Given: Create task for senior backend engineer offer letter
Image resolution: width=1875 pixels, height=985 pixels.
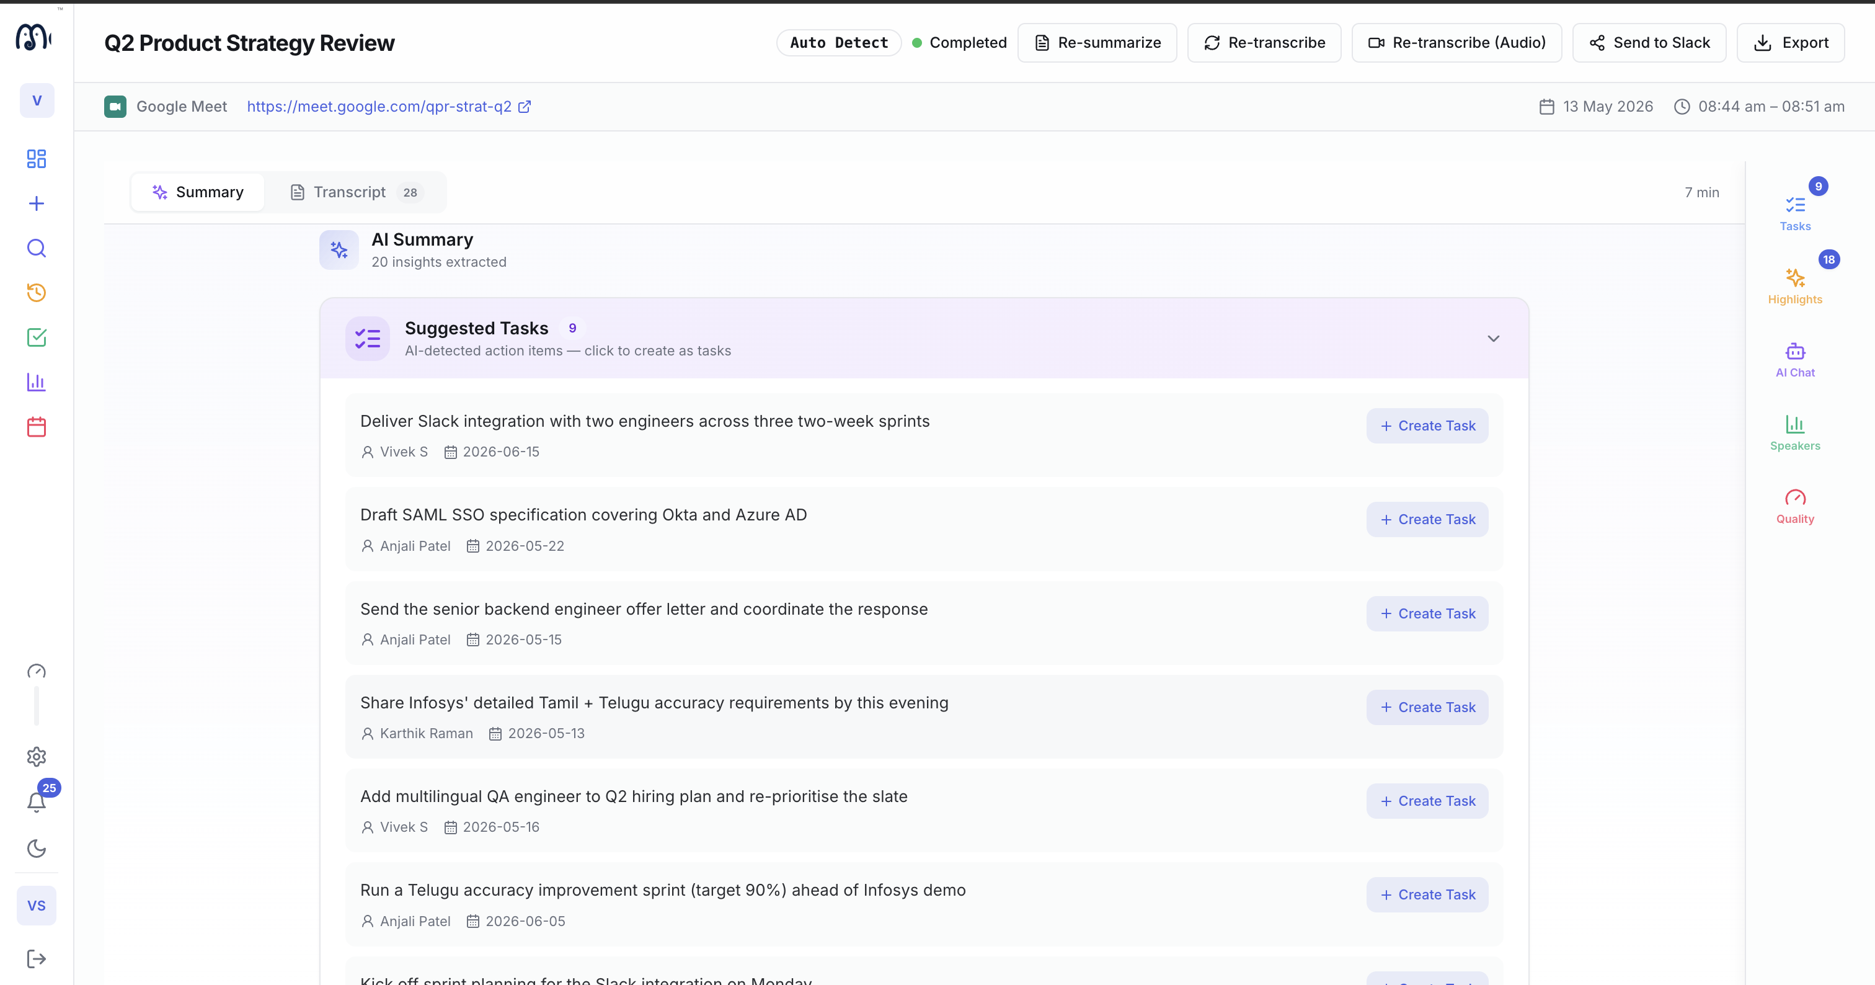Looking at the screenshot, I should click(x=1427, y=613).
